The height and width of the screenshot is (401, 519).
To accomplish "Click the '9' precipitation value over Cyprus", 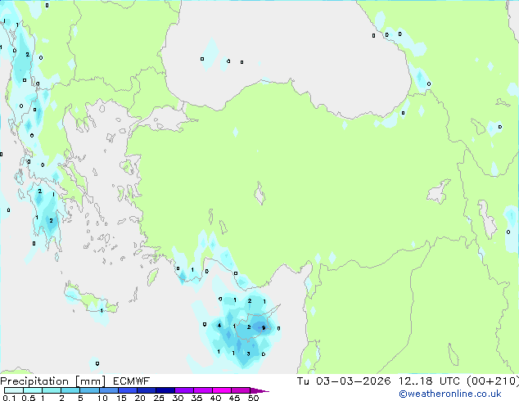I will pos(264,328).
